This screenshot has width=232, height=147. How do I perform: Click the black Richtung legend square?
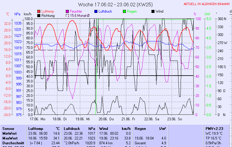point(39,15)
